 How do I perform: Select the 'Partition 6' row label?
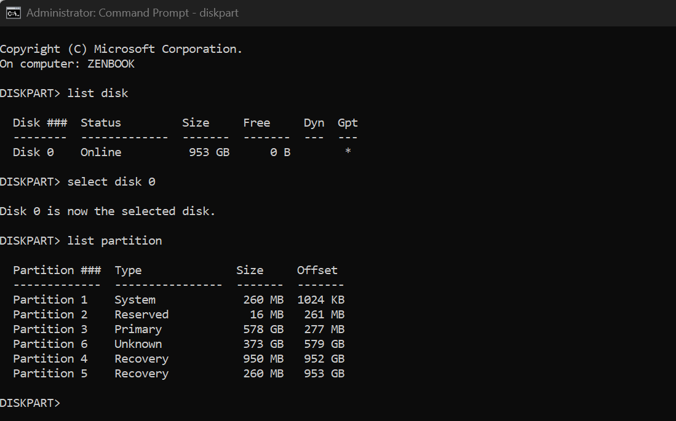click(x=50, y=344)
